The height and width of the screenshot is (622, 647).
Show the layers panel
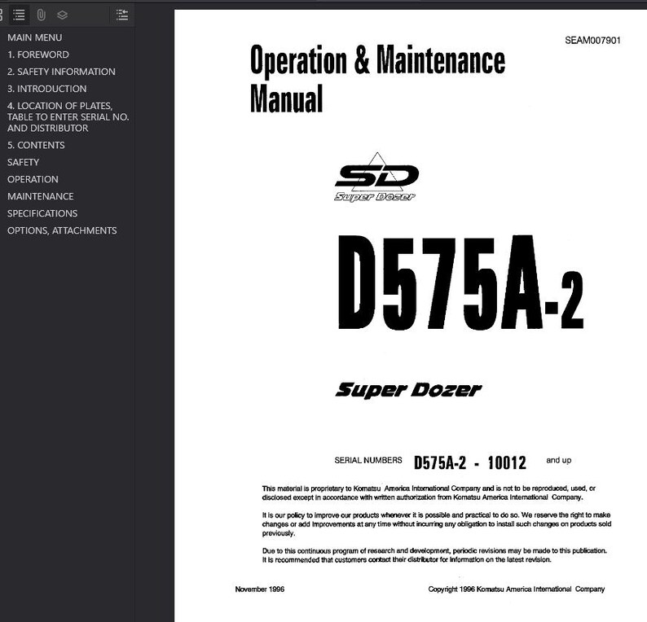[62, 15]
